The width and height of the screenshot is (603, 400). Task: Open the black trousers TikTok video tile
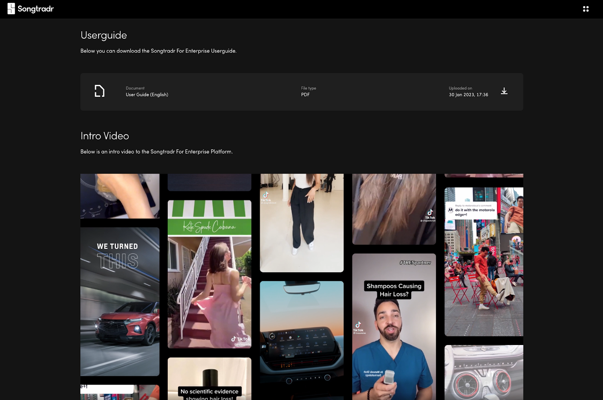click(301, 223)
